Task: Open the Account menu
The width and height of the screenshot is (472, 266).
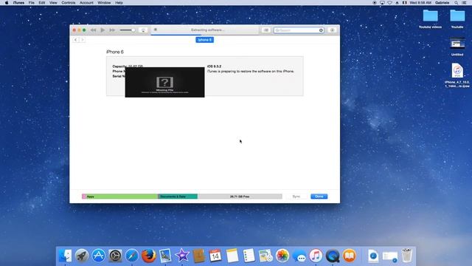Action: coord(86,3)
